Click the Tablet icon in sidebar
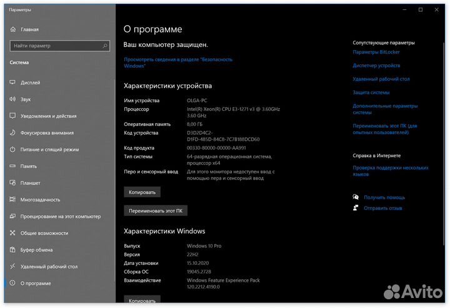The height and width of the screenshot is (308, 450). (x=12, y=183)
